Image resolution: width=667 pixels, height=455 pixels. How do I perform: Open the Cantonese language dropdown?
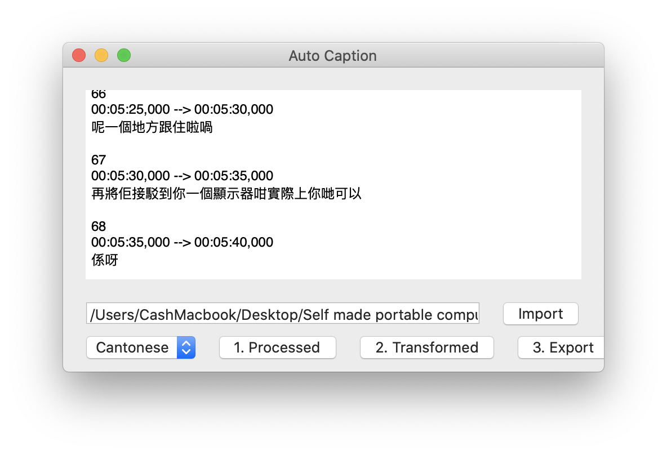tap(141, 347)
